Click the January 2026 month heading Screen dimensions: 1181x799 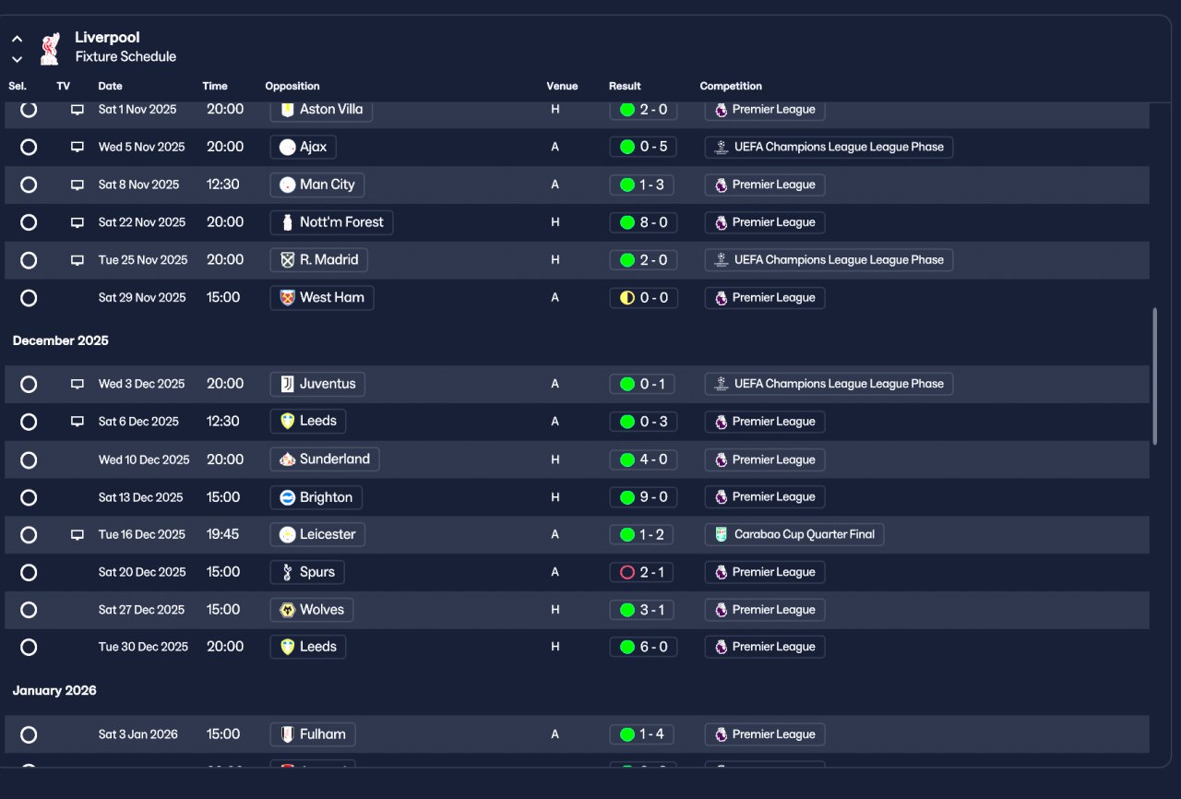(54, 690)
